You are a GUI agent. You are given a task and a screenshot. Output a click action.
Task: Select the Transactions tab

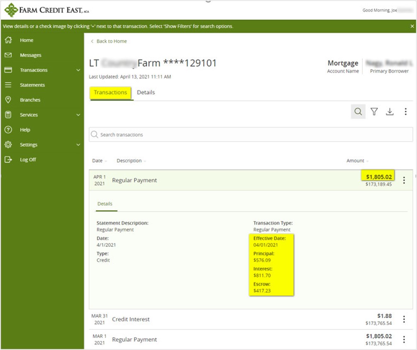coord(110,92)
